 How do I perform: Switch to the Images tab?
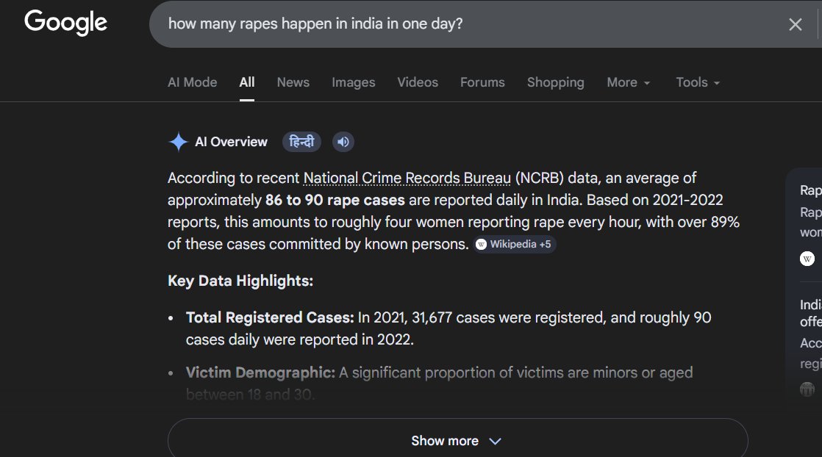354,82
